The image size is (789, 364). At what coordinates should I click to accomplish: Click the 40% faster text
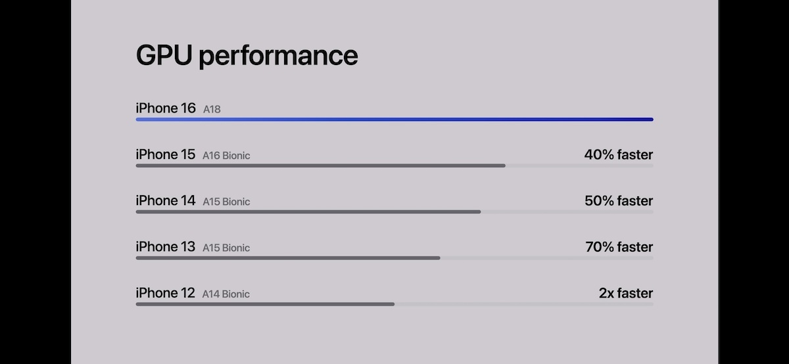(619, 155)
